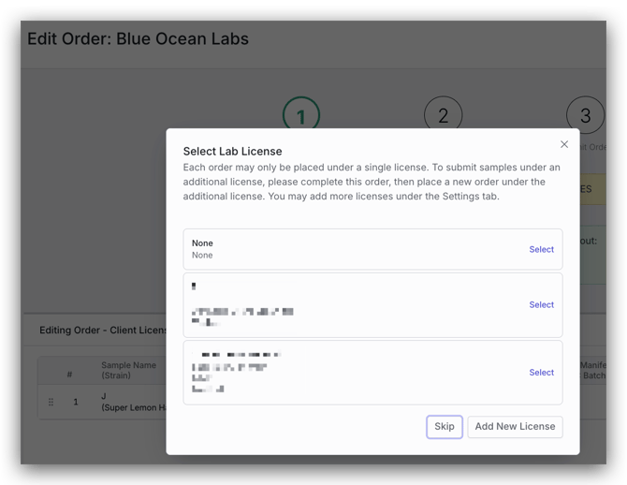The width and height of the screenshot is (627, 485).
Task: Click the 'Editing Order - Client License' label
Action: pos(103,331)
